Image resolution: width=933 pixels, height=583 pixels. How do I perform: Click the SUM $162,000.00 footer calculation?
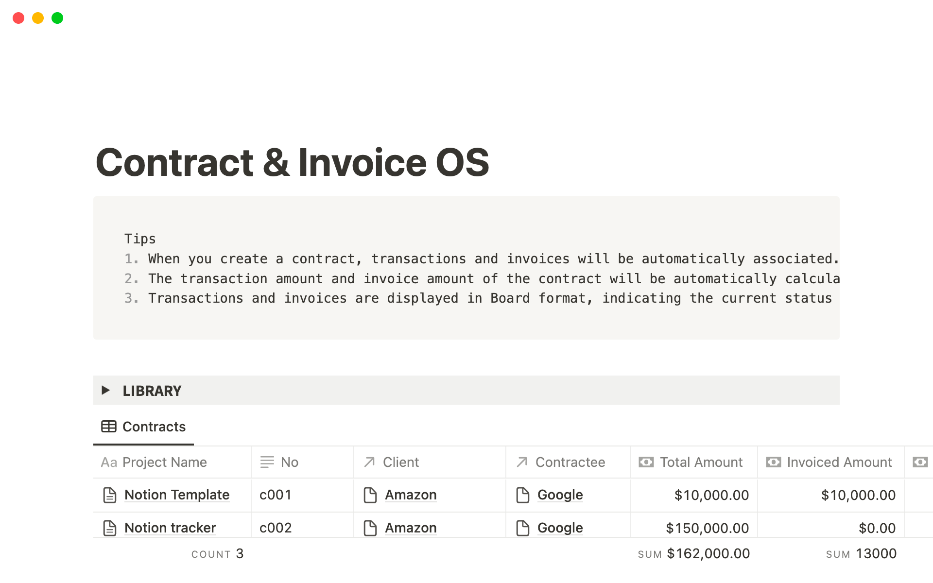[x=694, y=554]
